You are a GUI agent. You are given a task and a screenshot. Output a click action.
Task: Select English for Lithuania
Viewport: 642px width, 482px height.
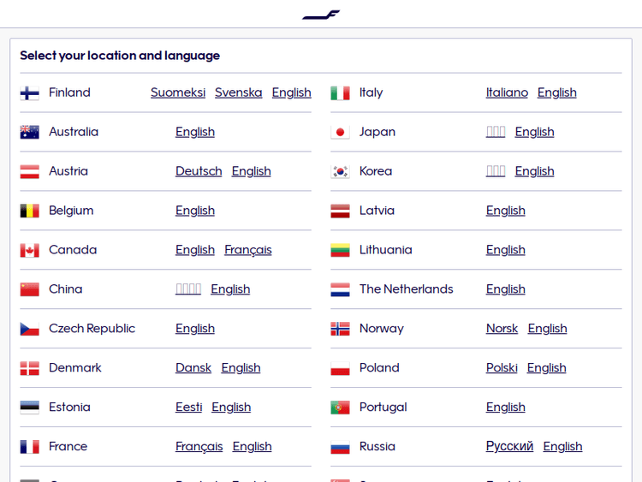pyautogui.click(x=506, y=250)
